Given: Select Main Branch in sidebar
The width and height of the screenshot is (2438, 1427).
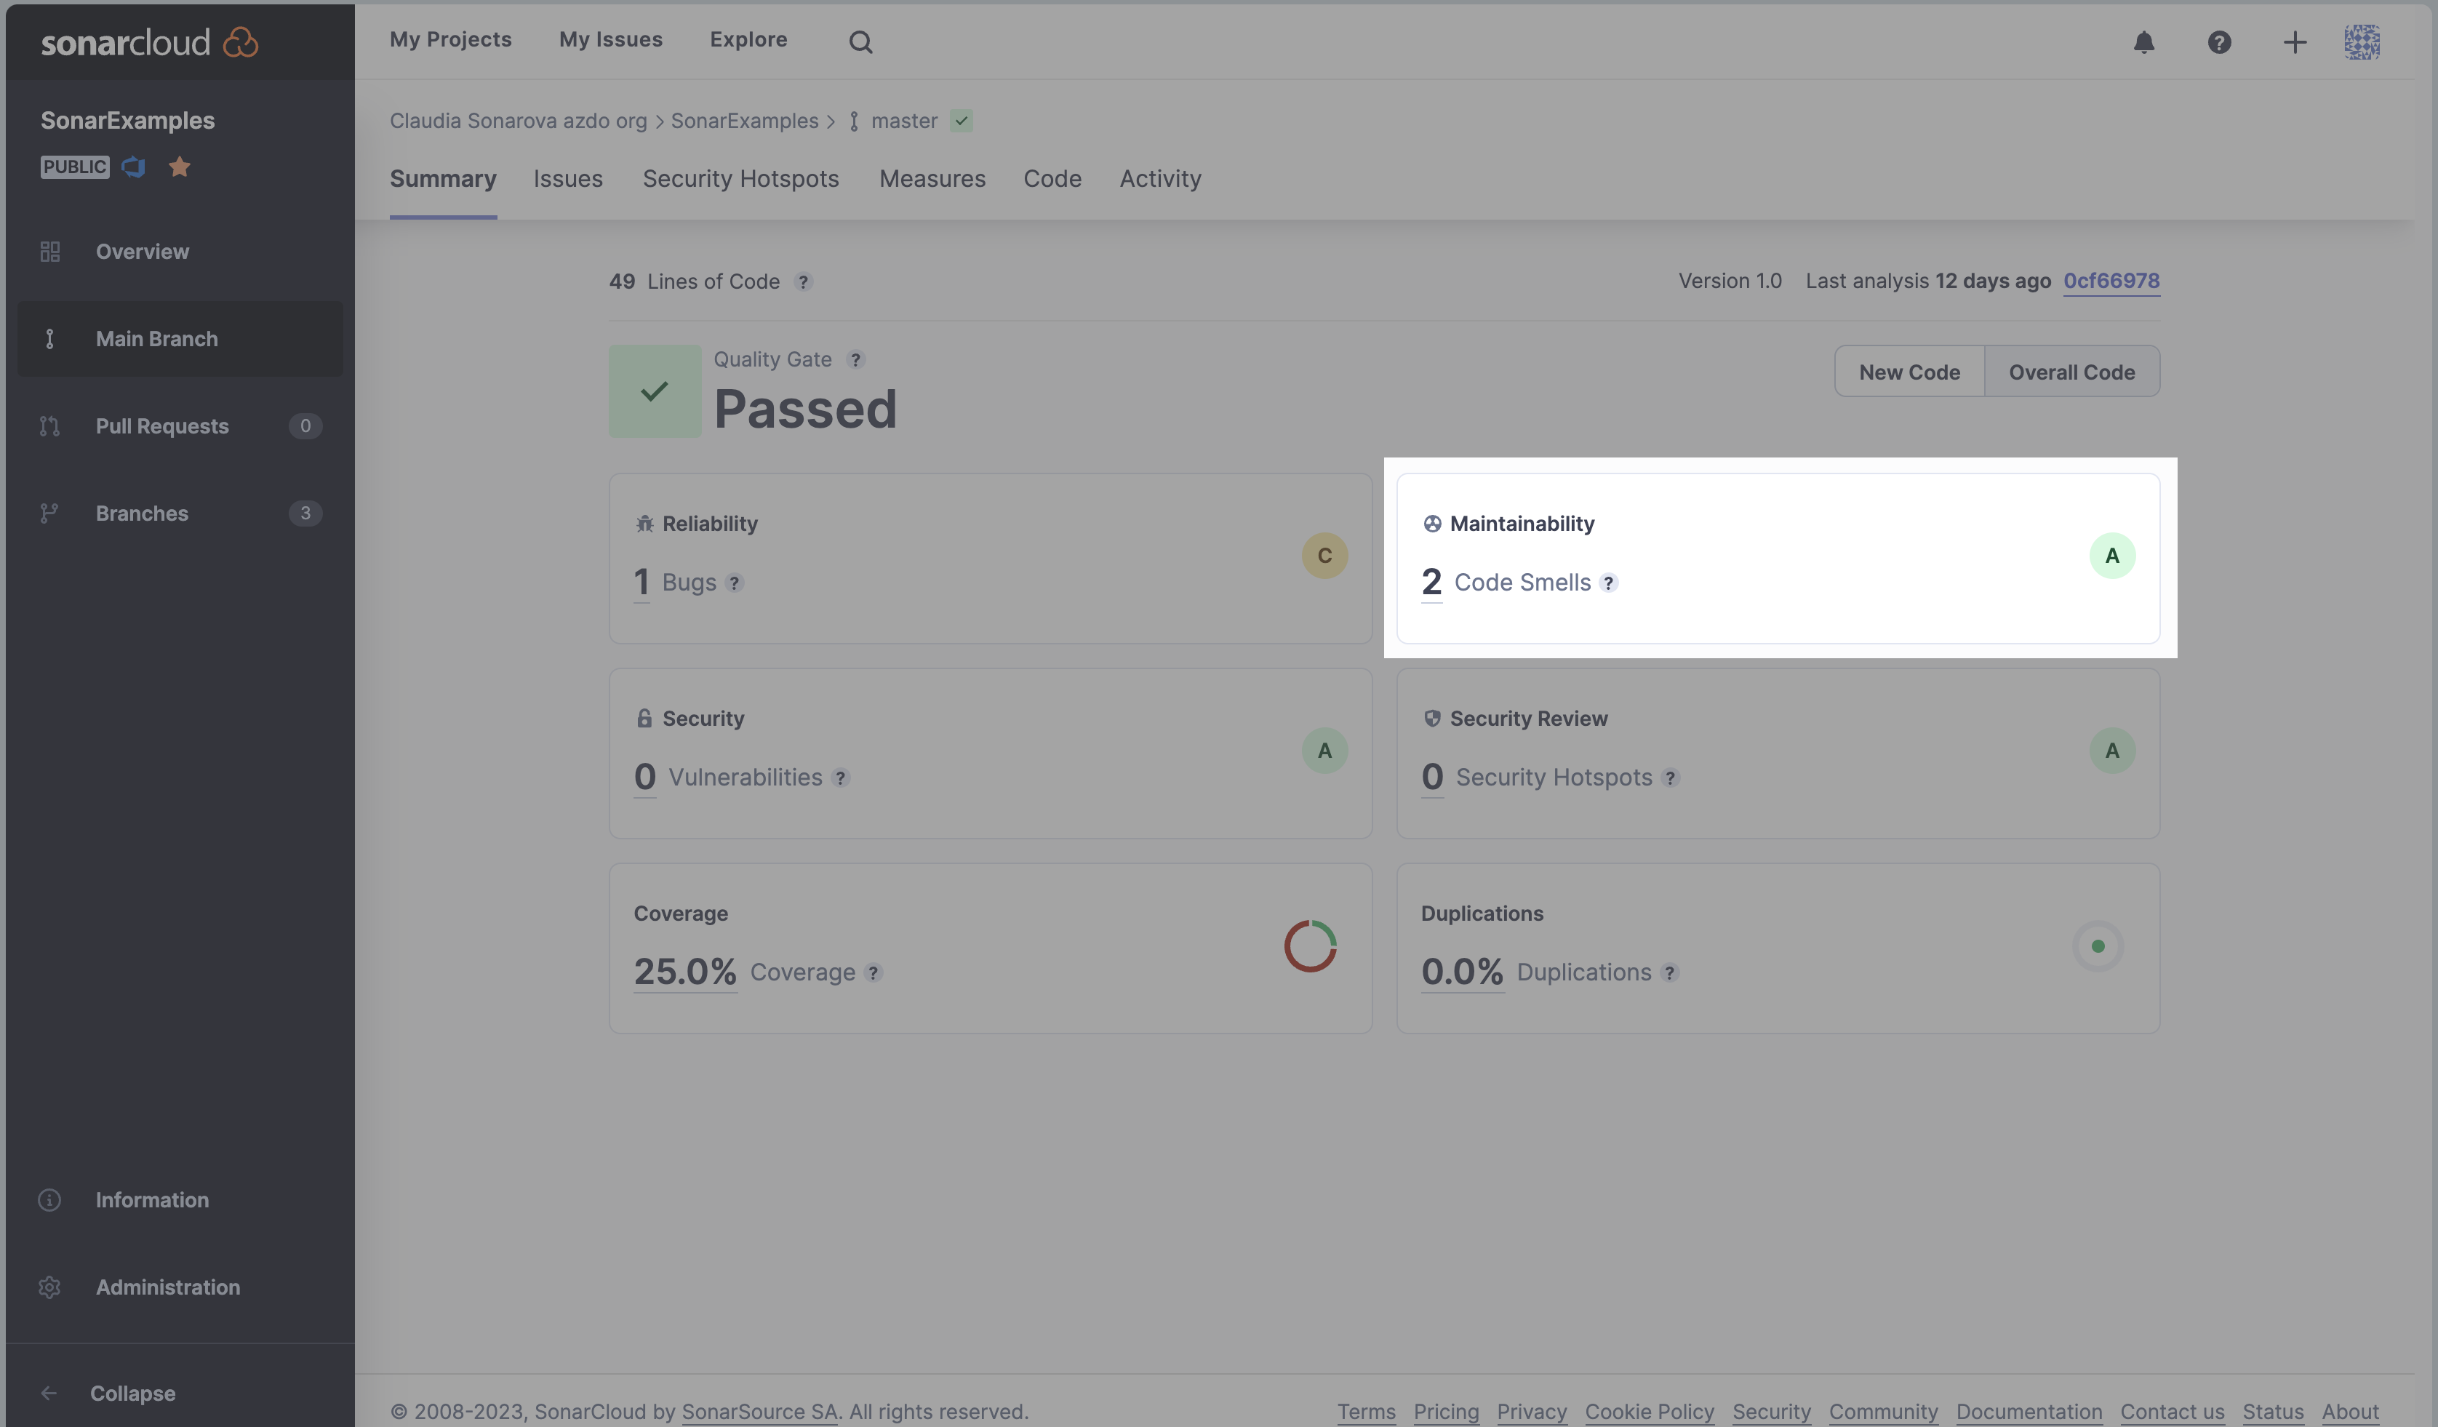Looking at the screenshot, I should tap(180, 339).
